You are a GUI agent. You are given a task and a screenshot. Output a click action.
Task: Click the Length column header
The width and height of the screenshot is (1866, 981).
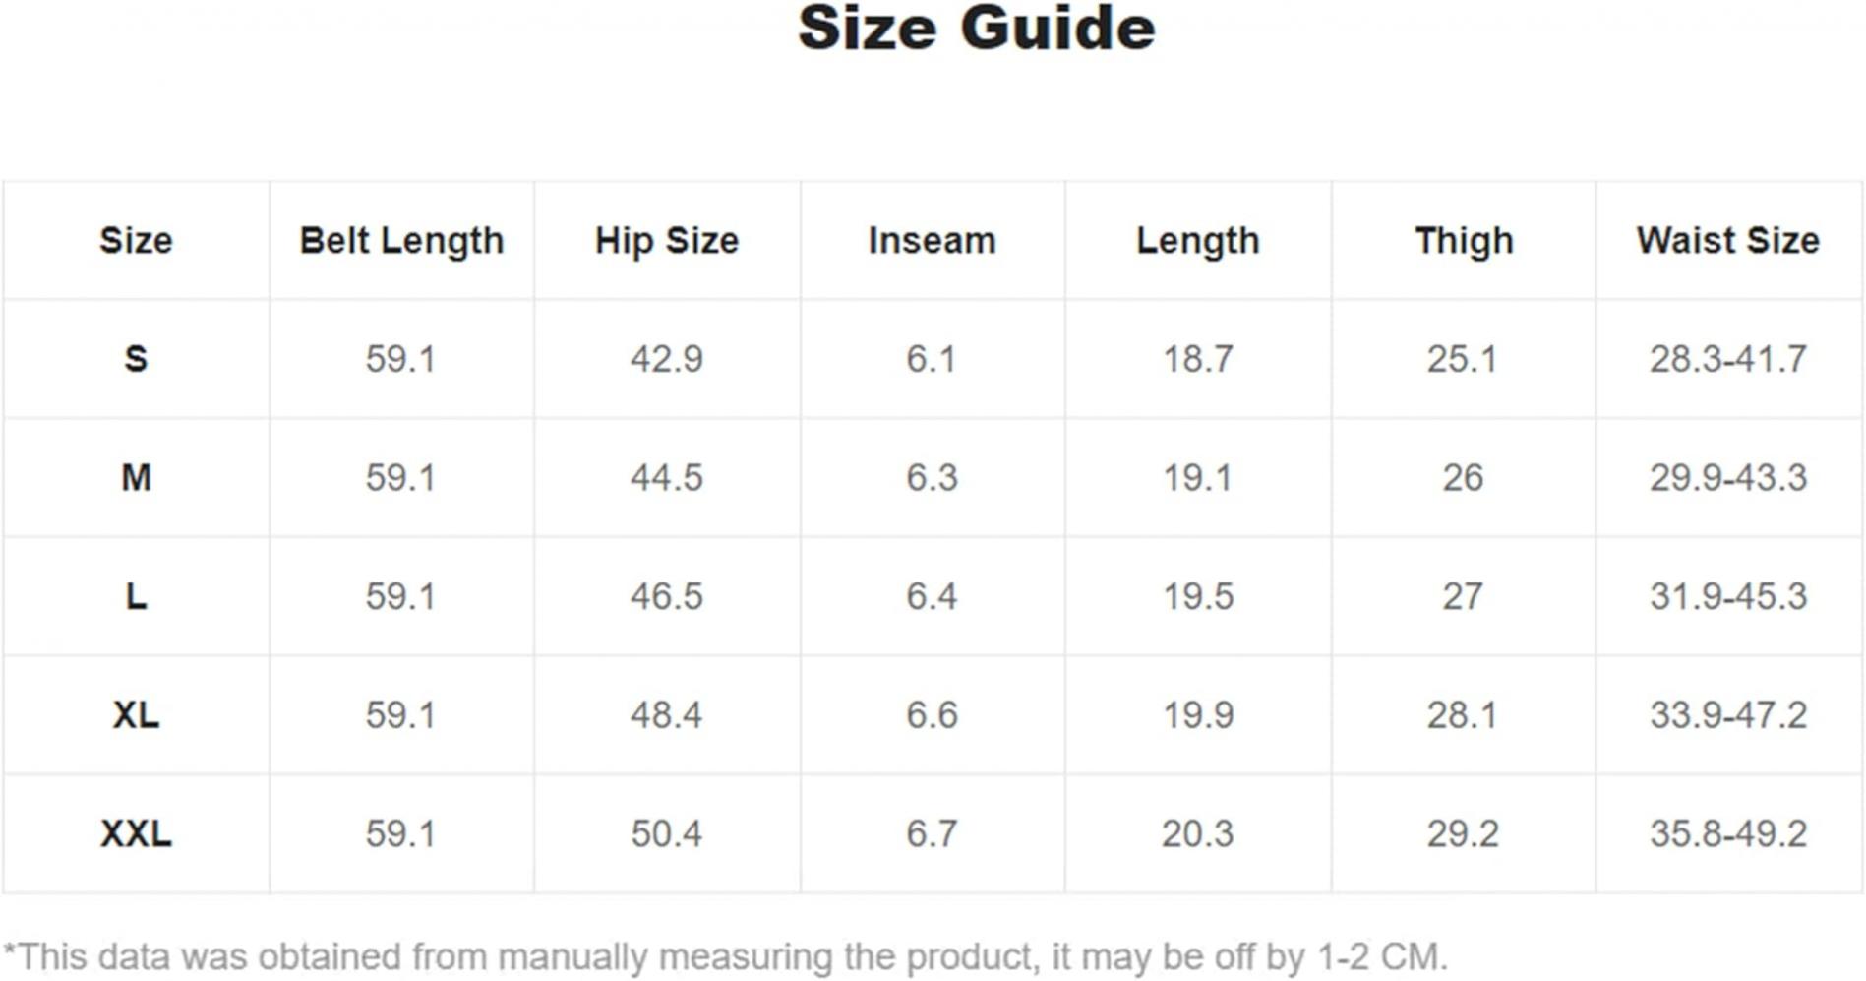pyautogui.click(x=1198, y=241)
